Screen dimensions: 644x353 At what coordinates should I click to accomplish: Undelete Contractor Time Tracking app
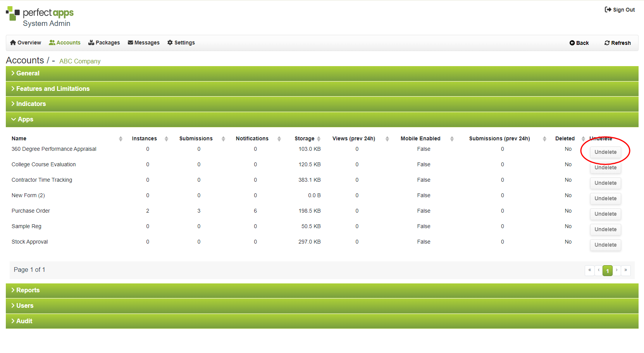pos(606,183)
